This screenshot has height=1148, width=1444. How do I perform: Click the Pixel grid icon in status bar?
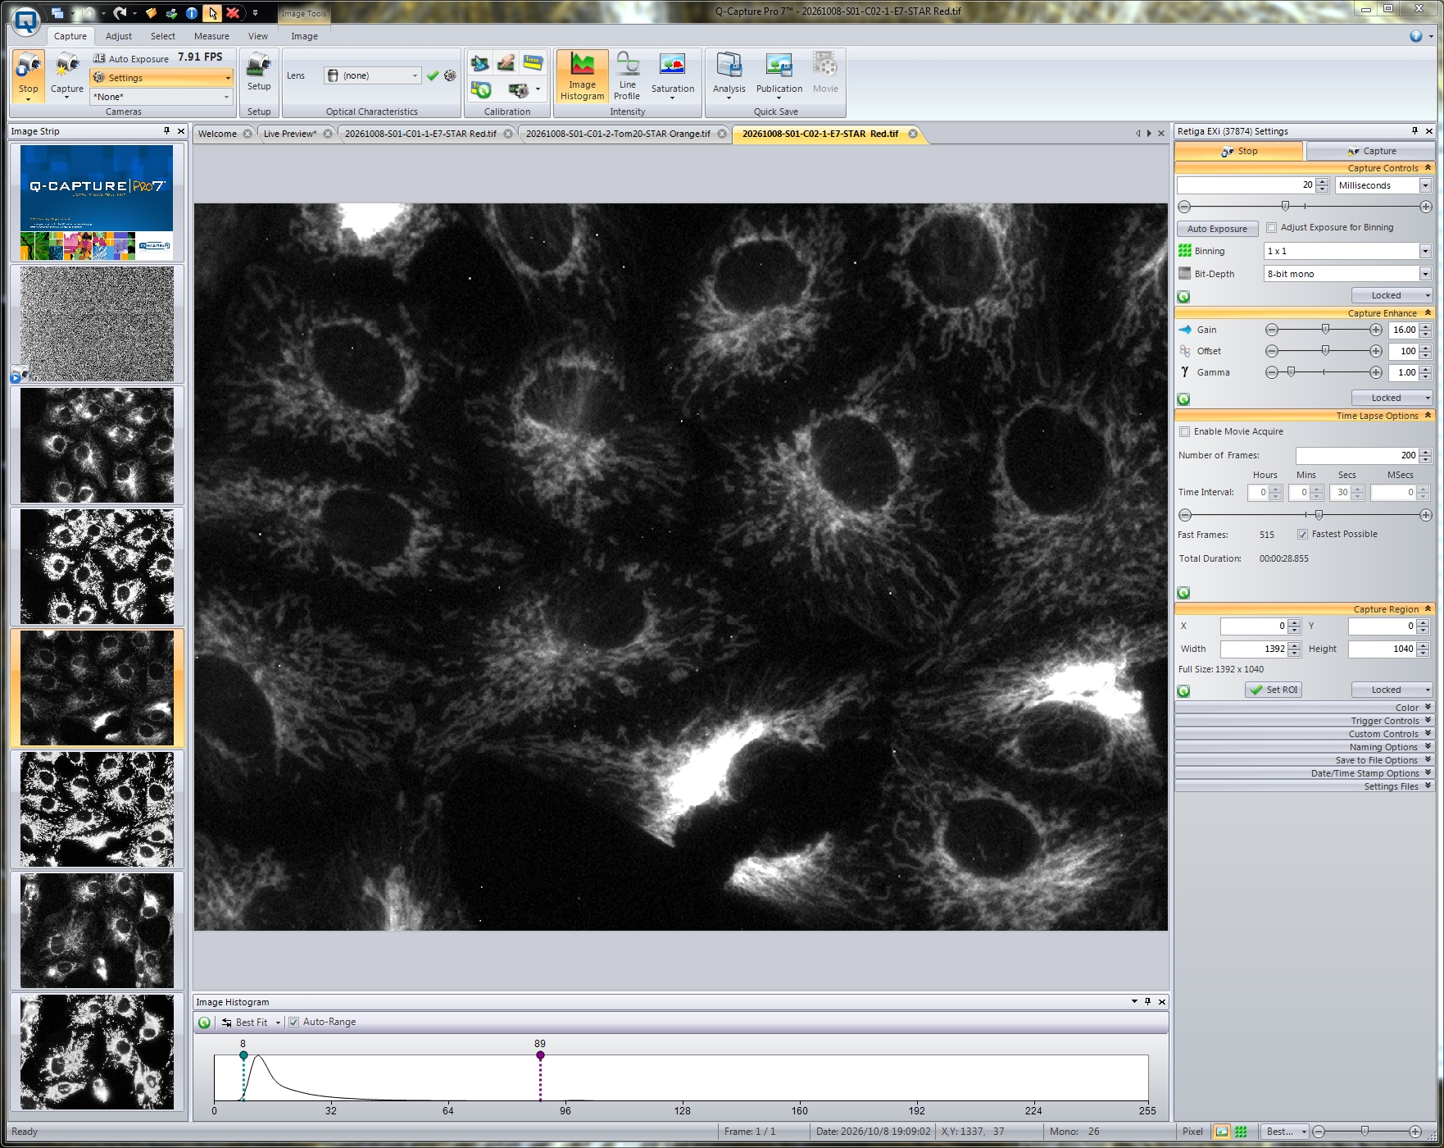tap(1241, 1132)
